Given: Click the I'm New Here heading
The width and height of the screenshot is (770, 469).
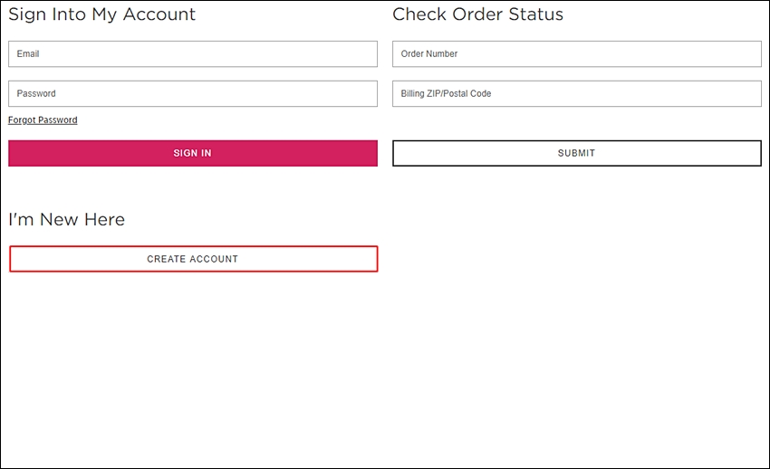Looking at the screenshot, I should pyautogui.click(x=67, y=219).
